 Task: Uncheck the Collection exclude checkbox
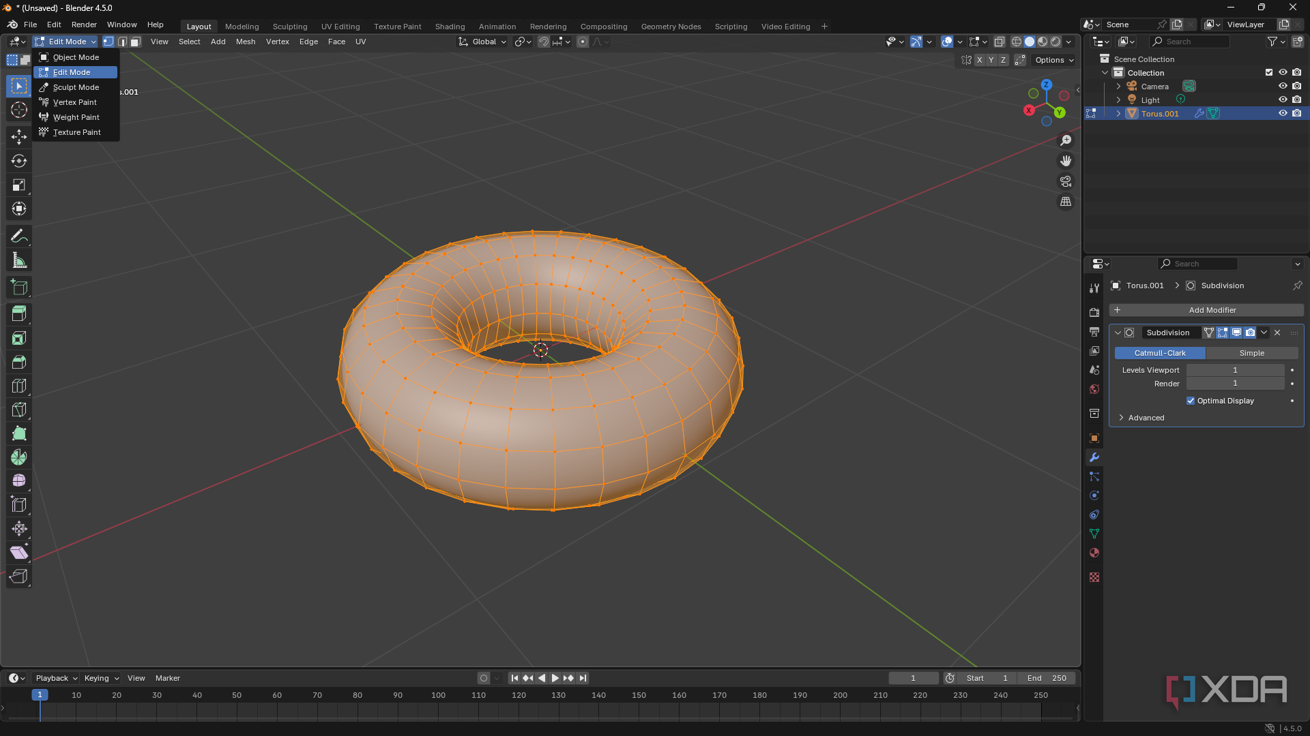1269,72
